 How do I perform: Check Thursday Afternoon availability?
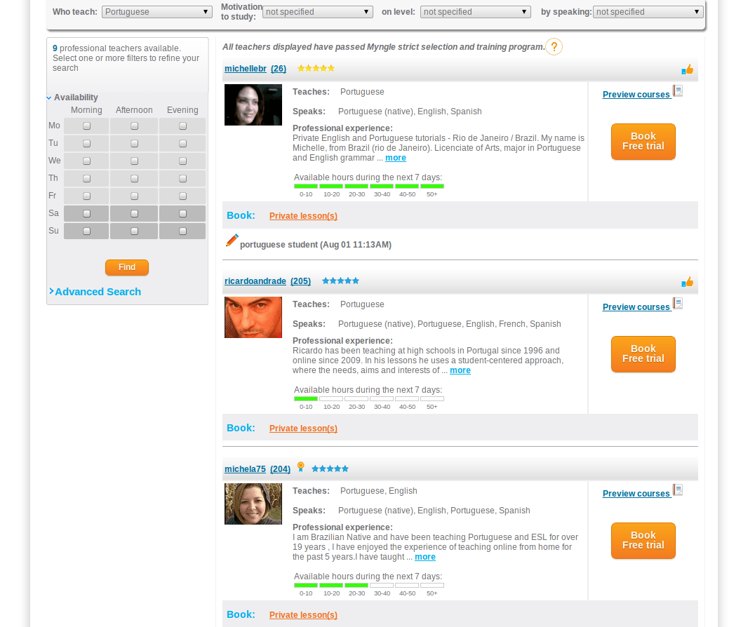(134, 178)
